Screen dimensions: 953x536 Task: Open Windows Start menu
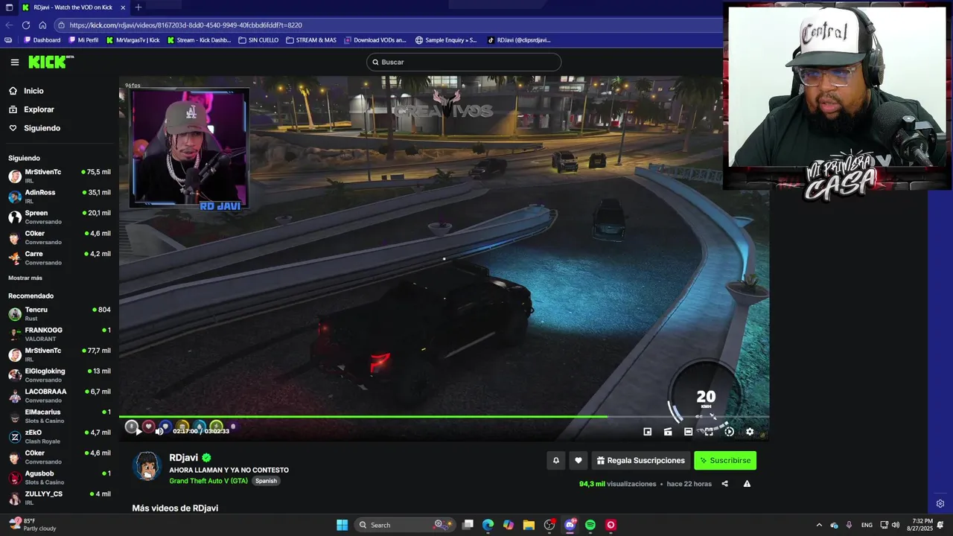pos(342,525)
